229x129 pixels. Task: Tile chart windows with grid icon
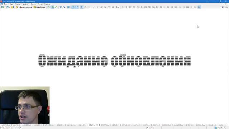click(x=68, y=7)
